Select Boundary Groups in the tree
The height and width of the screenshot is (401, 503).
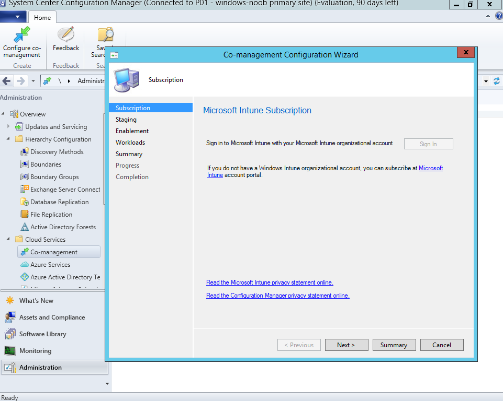[x=54, y=177]
